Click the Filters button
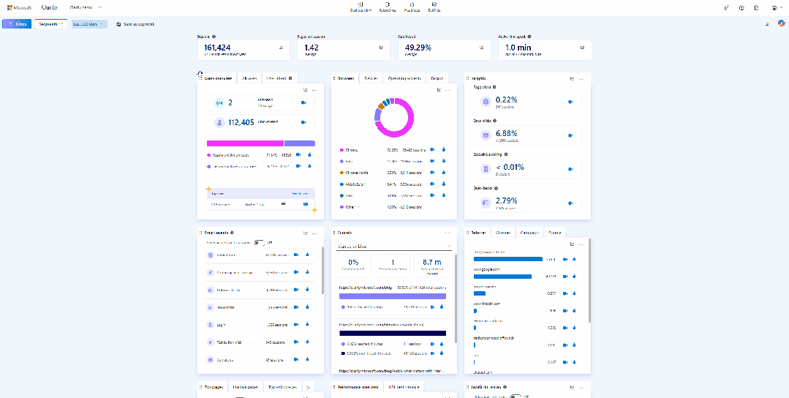Viewport: 789px width, 398px height. (x=16, y=24)
